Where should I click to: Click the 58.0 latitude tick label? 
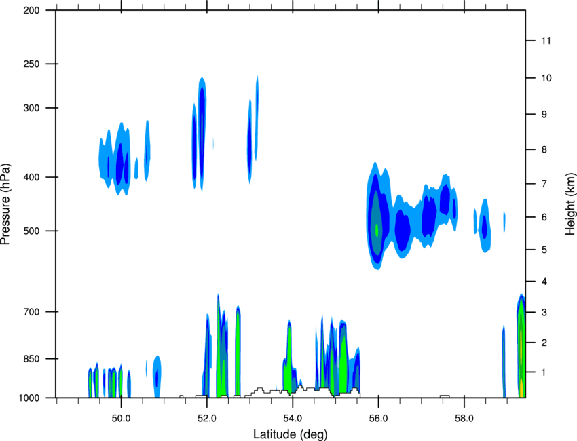464,419
